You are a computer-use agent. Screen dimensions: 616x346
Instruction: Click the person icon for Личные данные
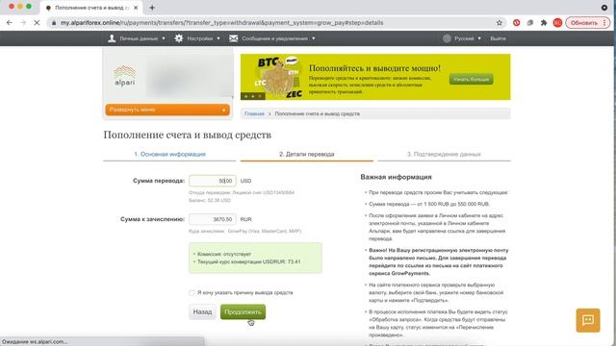click(112, 38)
